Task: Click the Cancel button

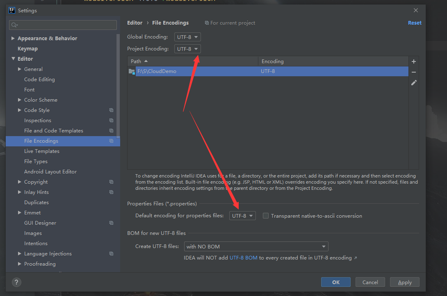Action: tap(370, 282)
